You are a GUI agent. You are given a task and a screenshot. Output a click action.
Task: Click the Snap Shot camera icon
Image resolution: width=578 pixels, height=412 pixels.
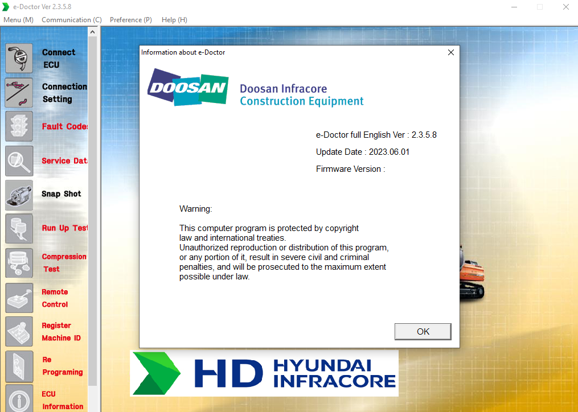[19, 195]
